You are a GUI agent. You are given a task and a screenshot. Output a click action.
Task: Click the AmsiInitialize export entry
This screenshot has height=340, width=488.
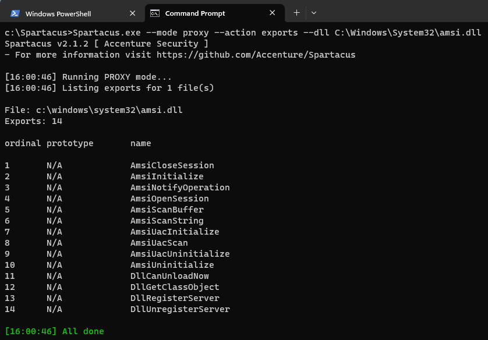tap(167, 176)
